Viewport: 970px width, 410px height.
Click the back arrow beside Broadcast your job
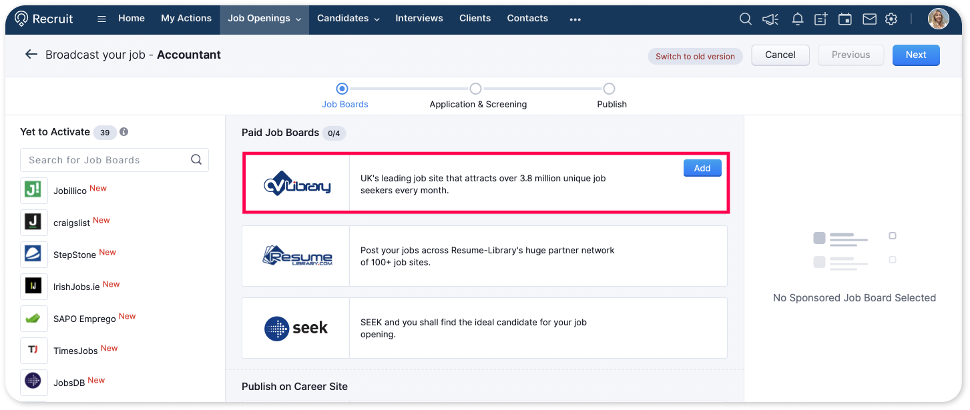point(31,55)
